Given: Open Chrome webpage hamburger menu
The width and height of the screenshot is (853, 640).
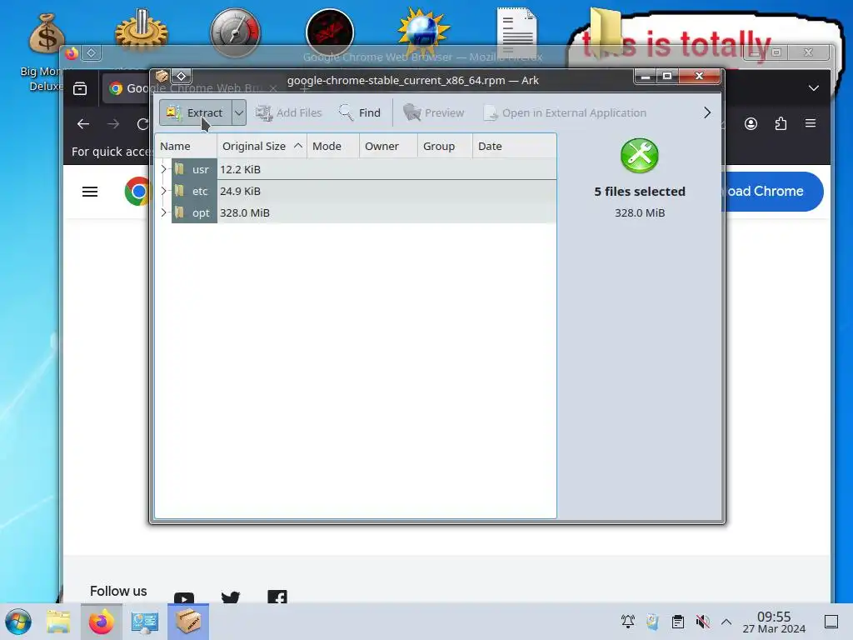Looking at the screenshot, I should click(x=90, y=192).
